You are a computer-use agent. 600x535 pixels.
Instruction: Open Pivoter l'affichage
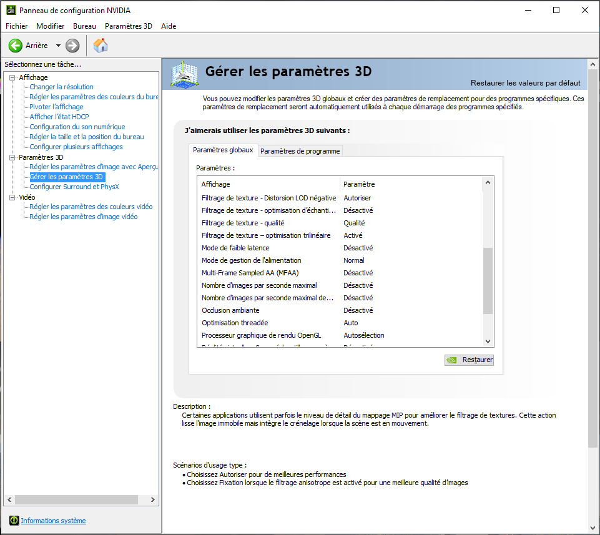pyautogui.click(x=56, y=107)
